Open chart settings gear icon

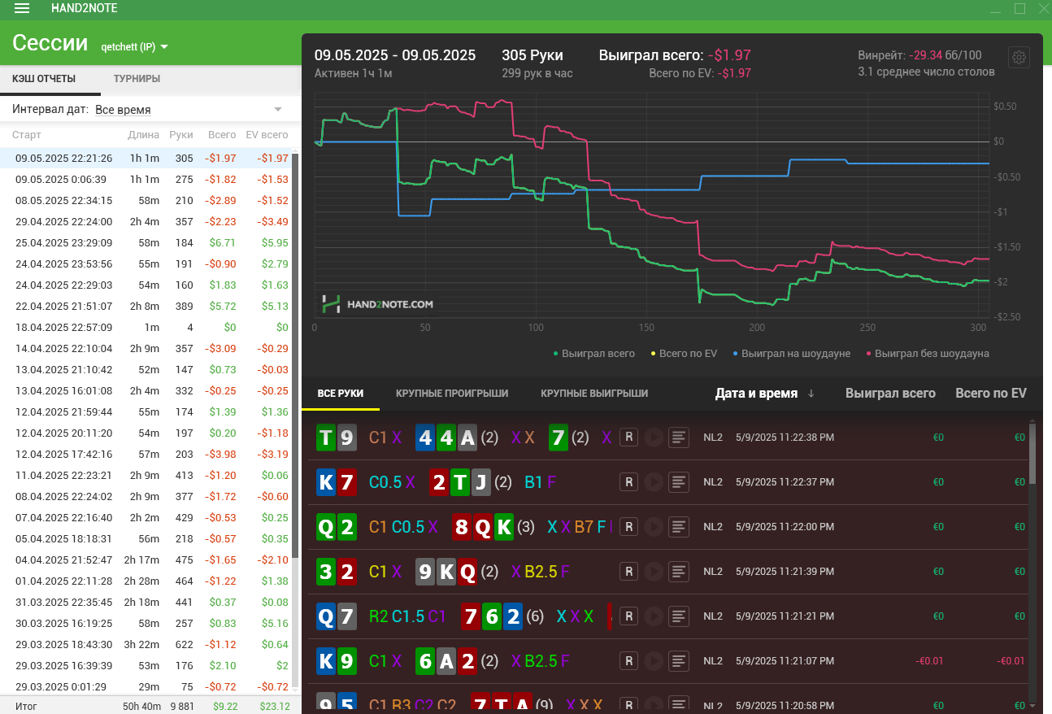(1019, 57)
